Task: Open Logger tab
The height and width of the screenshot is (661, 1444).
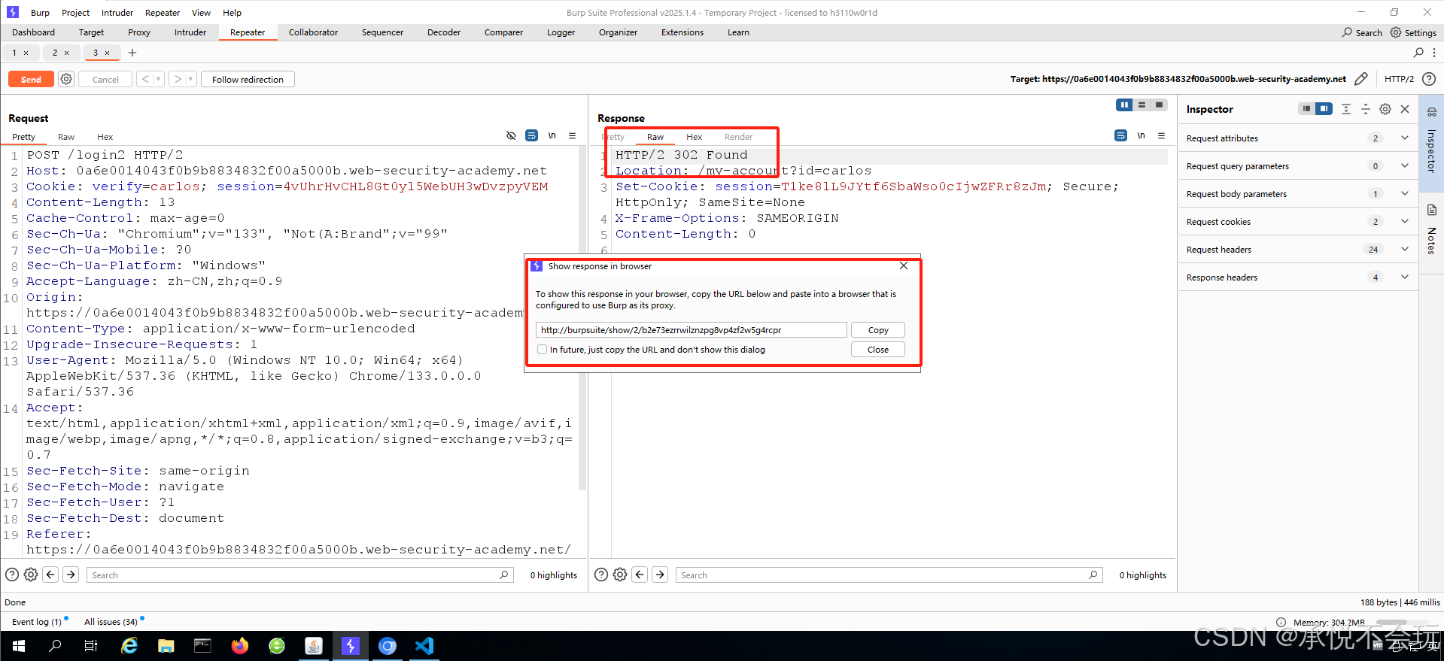Action: pyautogui.click(x=561, y=32)
